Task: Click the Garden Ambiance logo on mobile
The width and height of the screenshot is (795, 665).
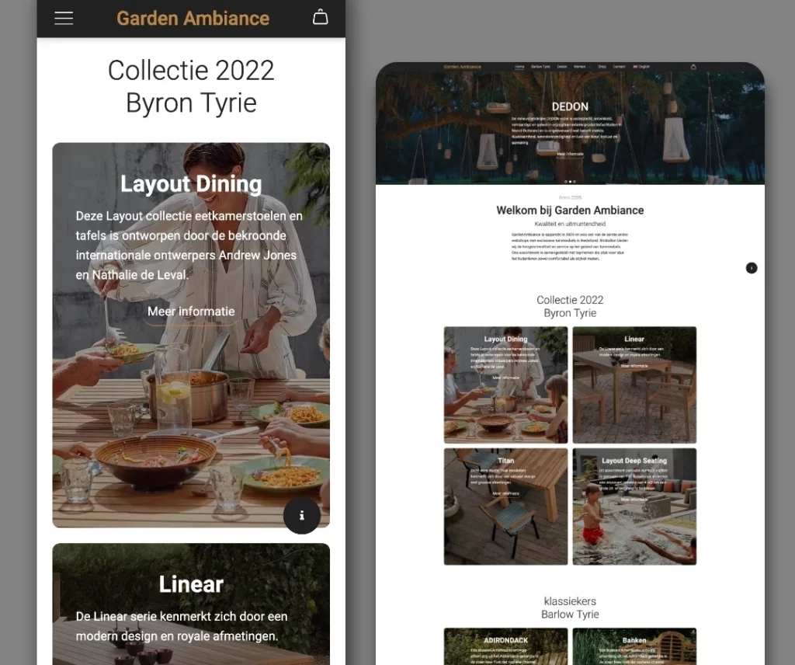Action: [193, 18]
